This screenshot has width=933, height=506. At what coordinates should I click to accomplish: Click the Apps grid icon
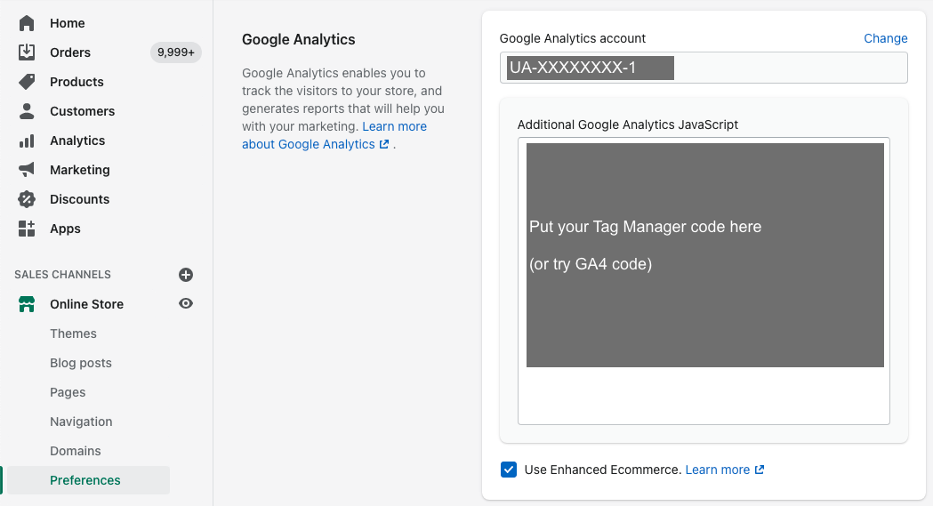27,229
